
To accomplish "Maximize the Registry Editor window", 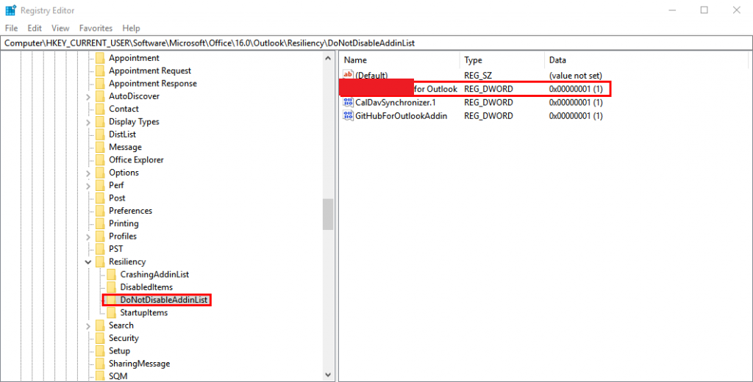I will tap(704, 10).
